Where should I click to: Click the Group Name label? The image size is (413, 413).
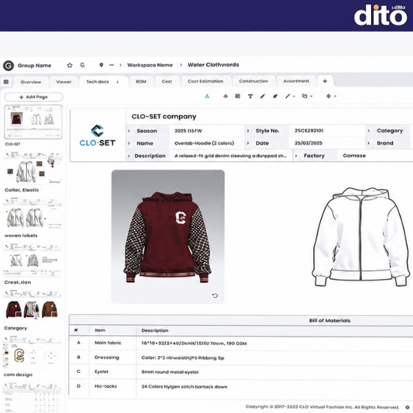[34, 65]
